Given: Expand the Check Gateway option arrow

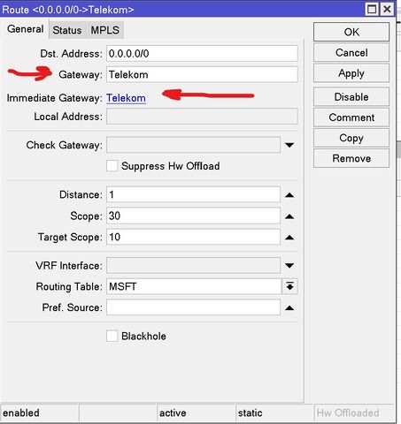Looking at the screenshot, I should point(289,145).
